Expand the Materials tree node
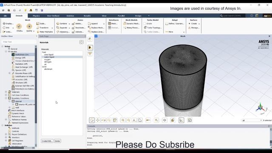 [6, 92]
